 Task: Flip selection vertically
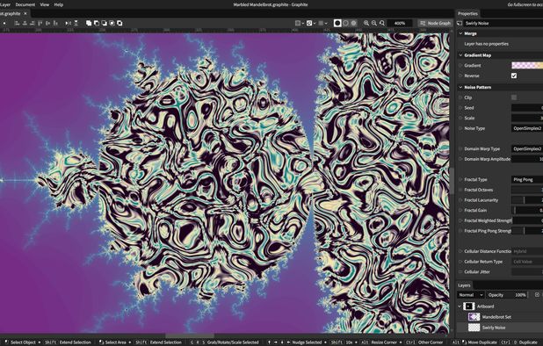click(x=76, y=23)
